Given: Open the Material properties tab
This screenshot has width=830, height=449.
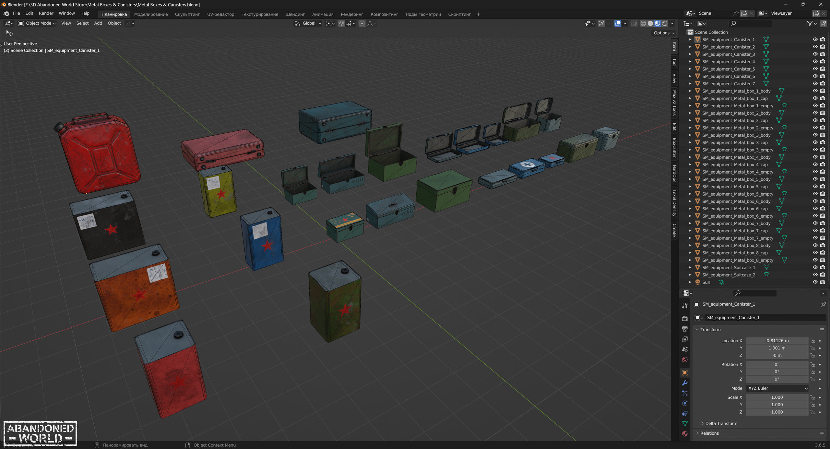Looking at the screenshot, I should (x=685, y=434).
